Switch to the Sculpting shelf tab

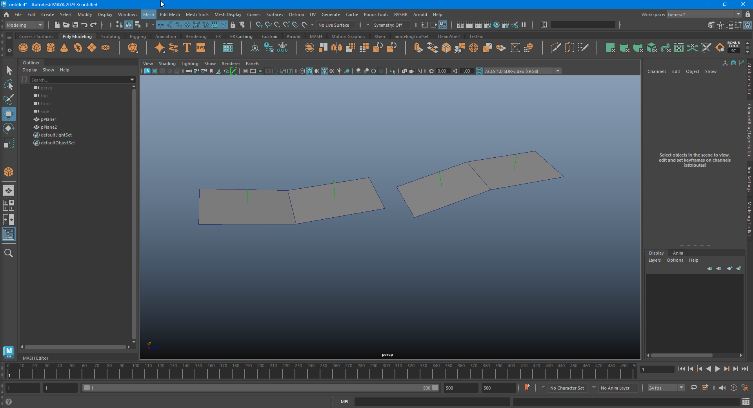[x=111, y=36]
